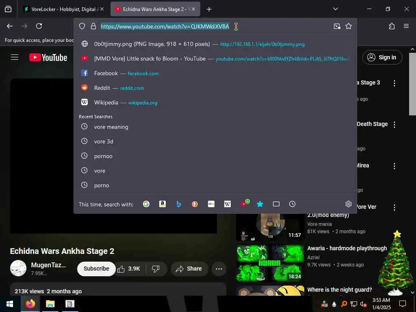
Task: Search history with clock icon
Action: pos(292,204)
